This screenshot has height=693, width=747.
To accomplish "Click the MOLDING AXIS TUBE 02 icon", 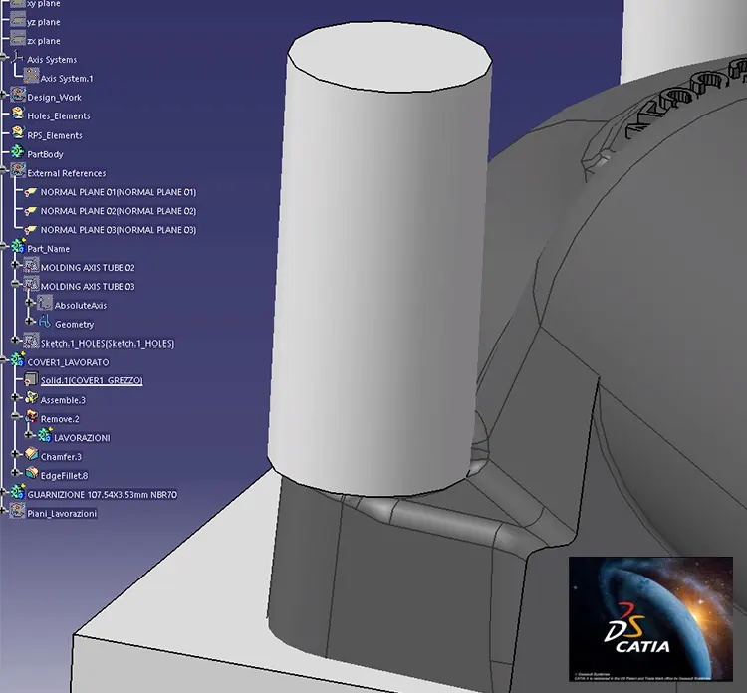I will point(32,266).
